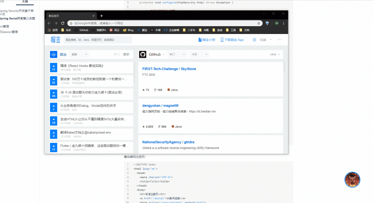This screenshot has width=373, height=203.
Task: Open a new tab with the plus button
Action: (x=101, y=16)
